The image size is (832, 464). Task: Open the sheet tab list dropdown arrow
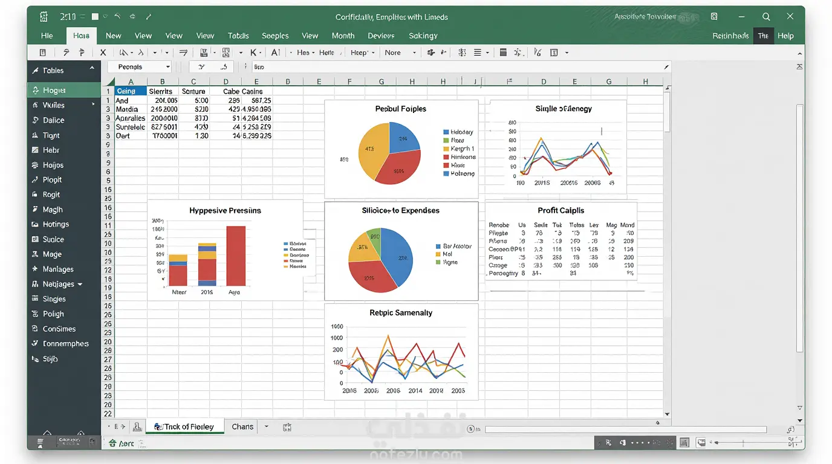[267, 427]
